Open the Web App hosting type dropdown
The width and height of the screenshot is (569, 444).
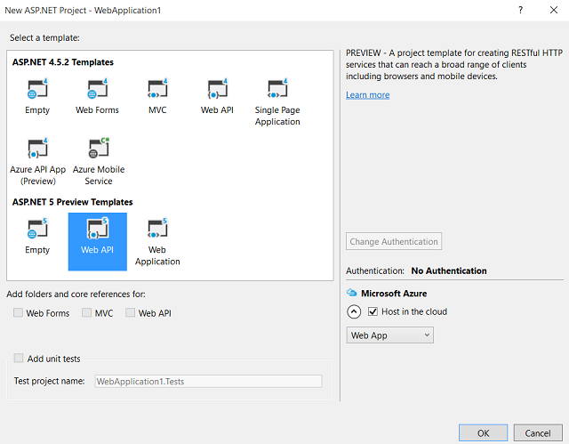coord(389,335)
